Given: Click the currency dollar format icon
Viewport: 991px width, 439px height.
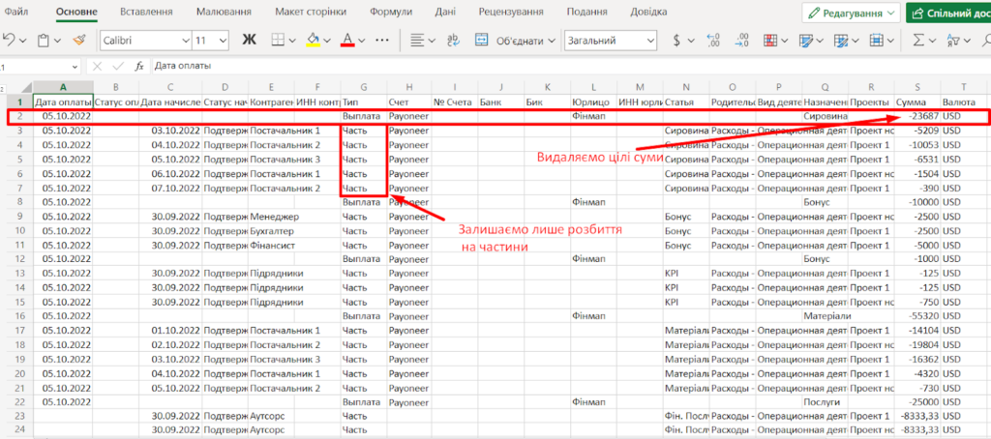Looking at the screenshot, I should tap(676, 41).
